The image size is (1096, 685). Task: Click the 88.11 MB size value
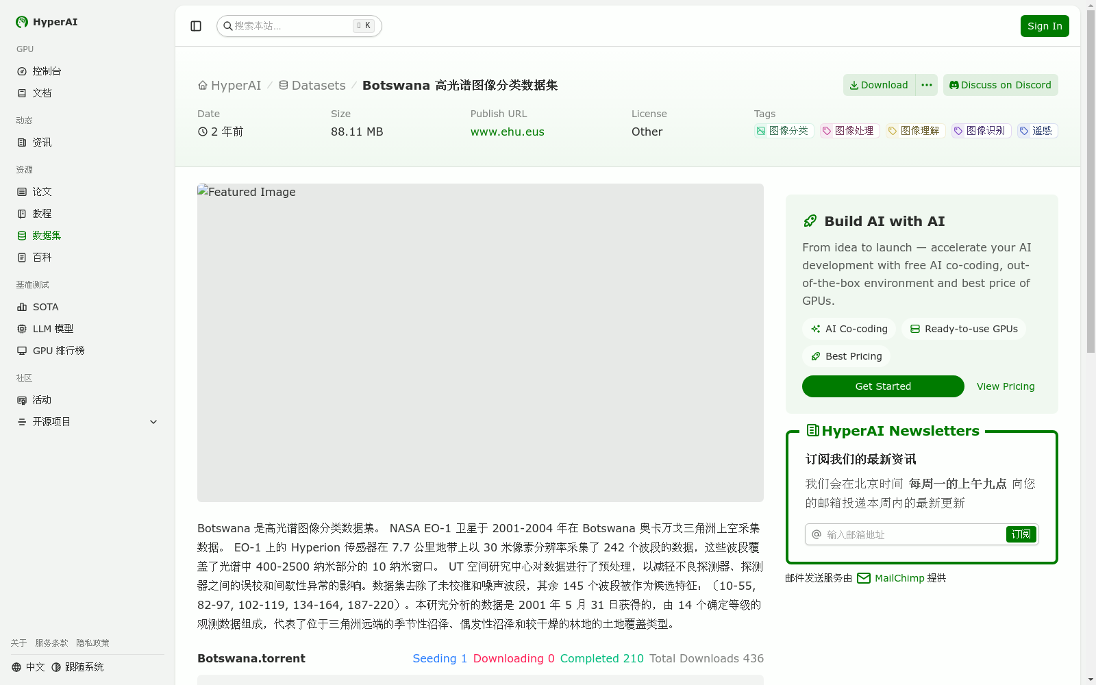pos(357,132)
